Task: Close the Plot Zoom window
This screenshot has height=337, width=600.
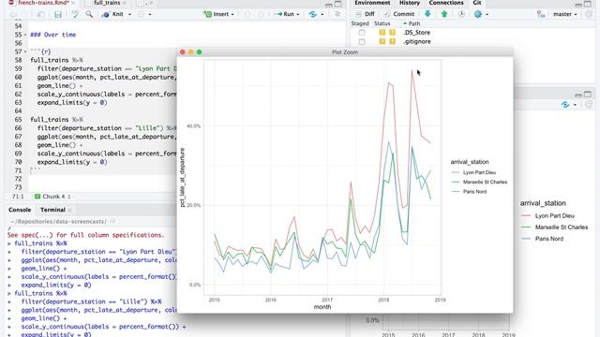Action: click(x=183, y=52)
